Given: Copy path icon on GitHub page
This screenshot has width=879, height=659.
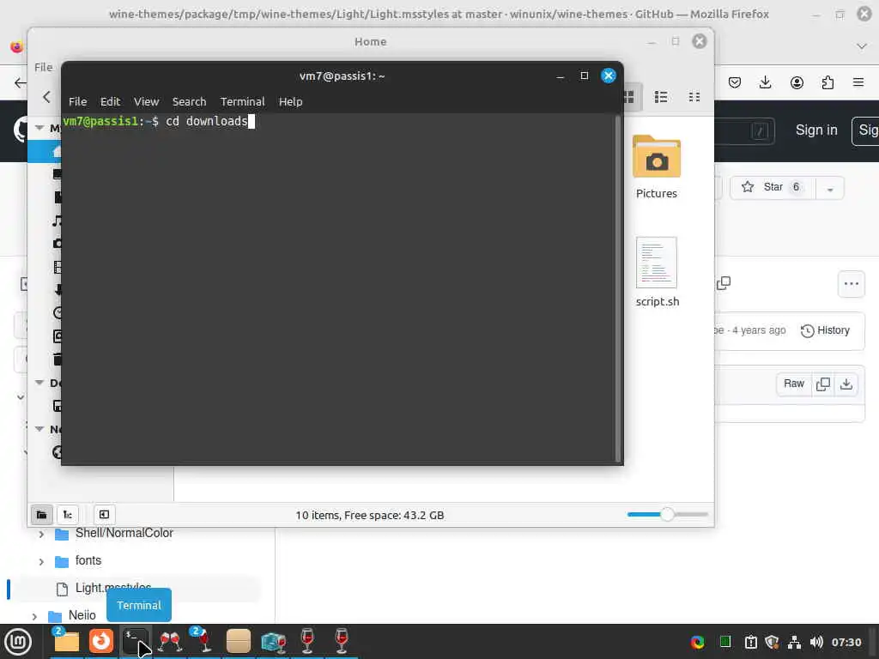Looking at the screenshot, I should (x=724, y=283).
